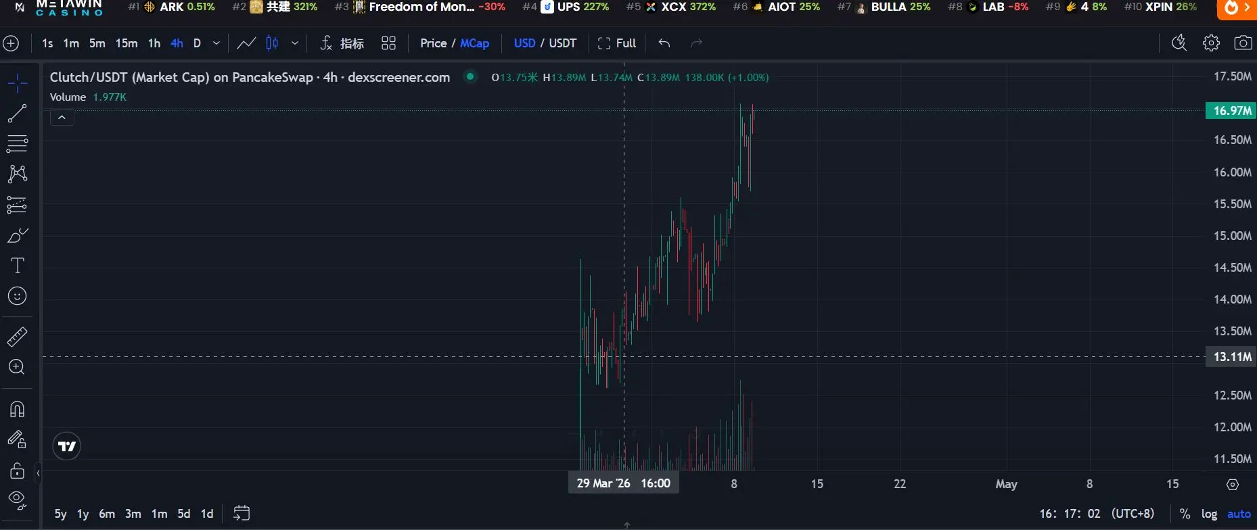Image resolution: width=1257 pixels, height=530 pixels.
Task: Switch chart to Price mode
Action: point(433,43)
